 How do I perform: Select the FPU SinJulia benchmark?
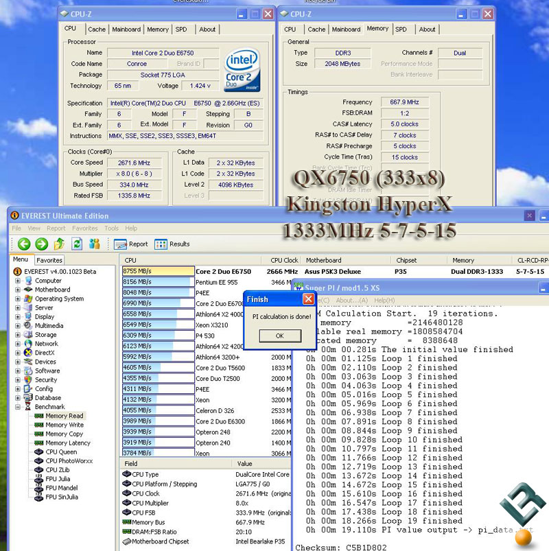[x=62, y=497]
